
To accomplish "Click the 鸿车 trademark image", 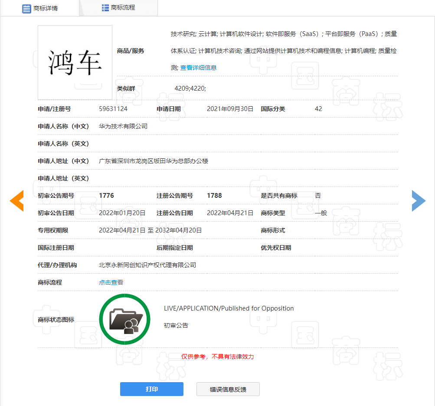I will (x=75, y=62).
